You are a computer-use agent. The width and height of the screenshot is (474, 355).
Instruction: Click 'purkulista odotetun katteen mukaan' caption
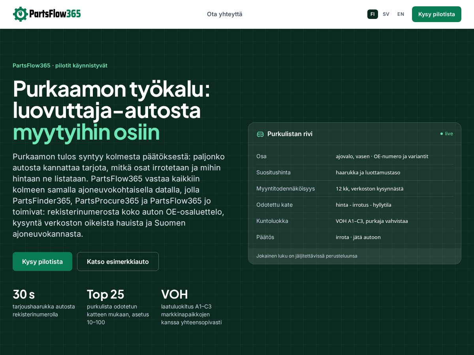[118, 314]
